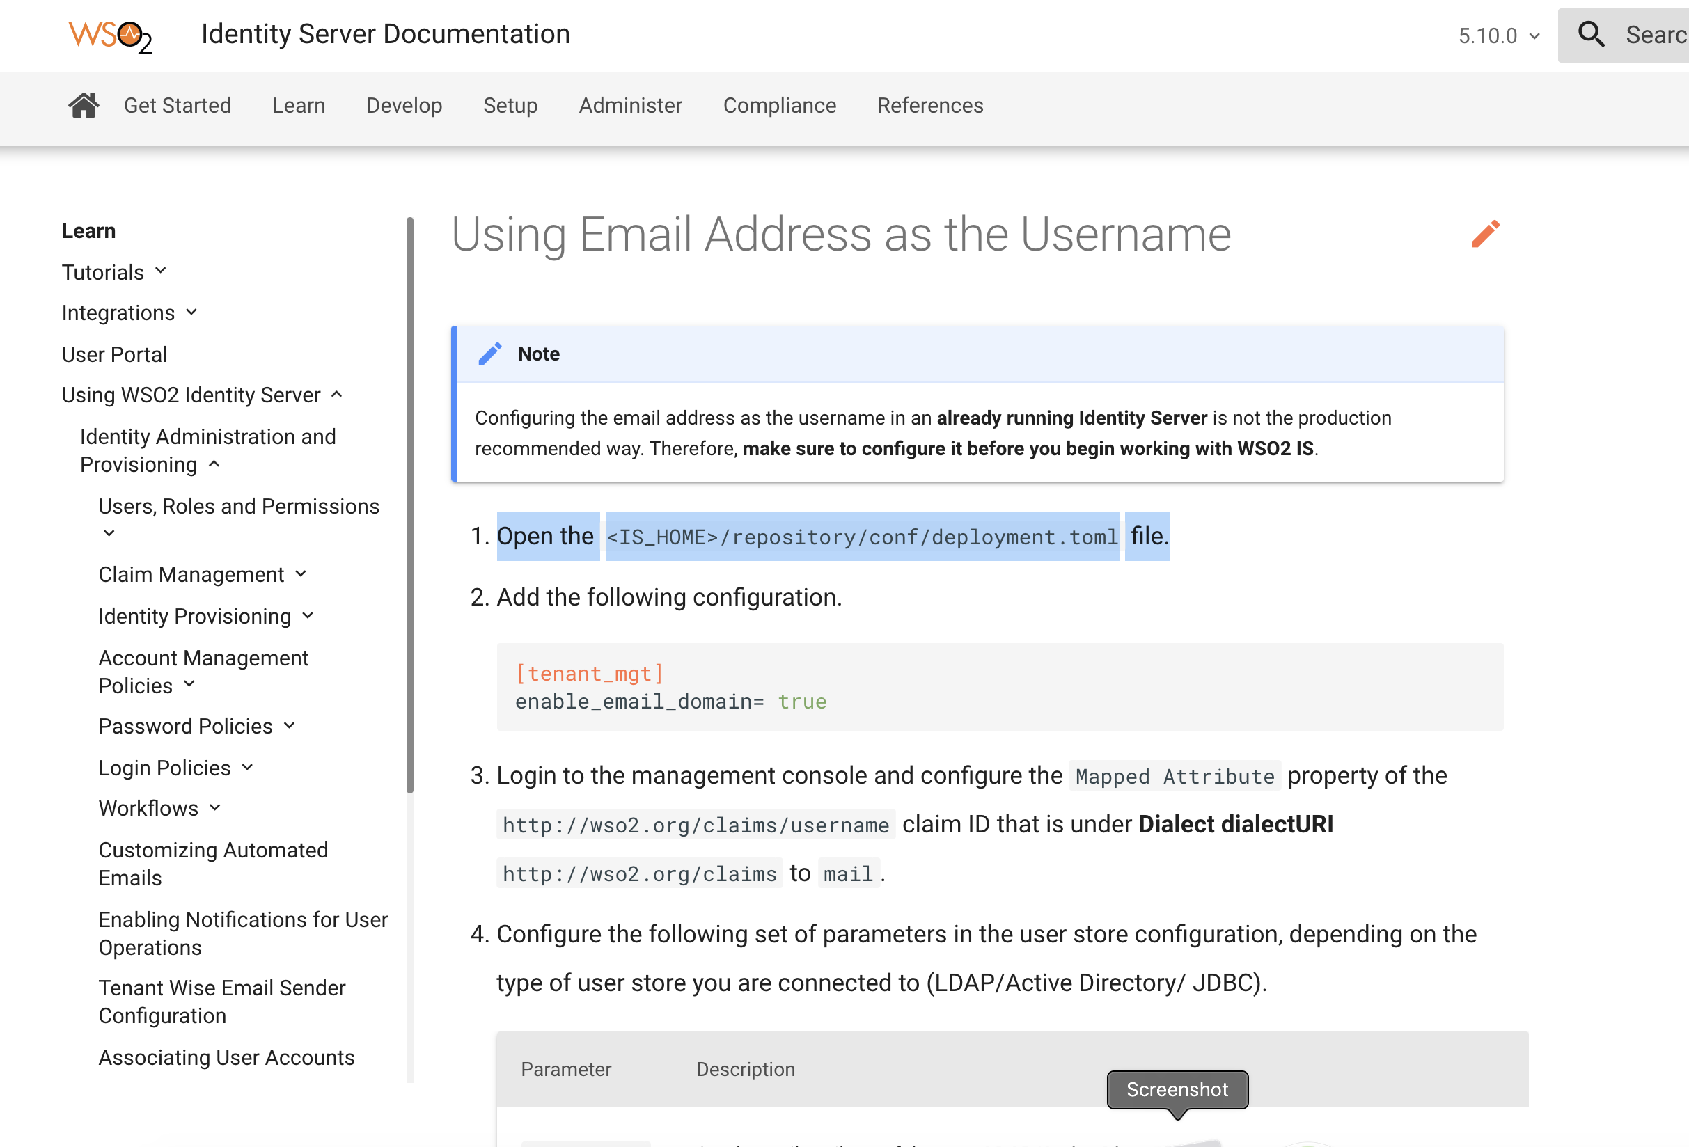Open the Claim Management sidebar link
Screen dimensions: 1689x1147
[x=191, y=574]
